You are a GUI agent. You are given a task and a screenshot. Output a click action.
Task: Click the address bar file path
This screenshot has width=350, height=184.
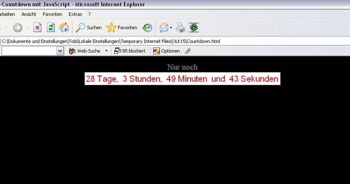point(111,41)
